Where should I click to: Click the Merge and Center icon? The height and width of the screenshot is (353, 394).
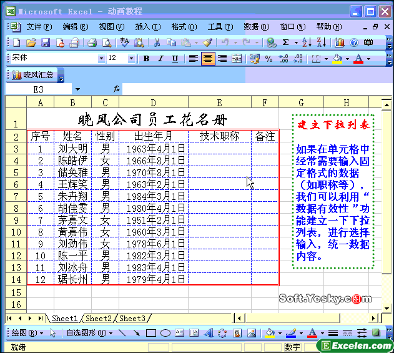237,59
